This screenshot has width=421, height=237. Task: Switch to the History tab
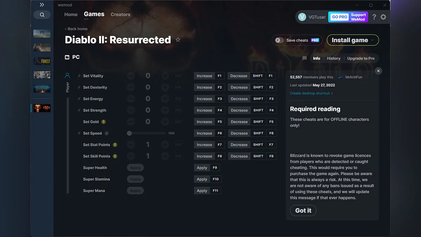pos(333,58)
